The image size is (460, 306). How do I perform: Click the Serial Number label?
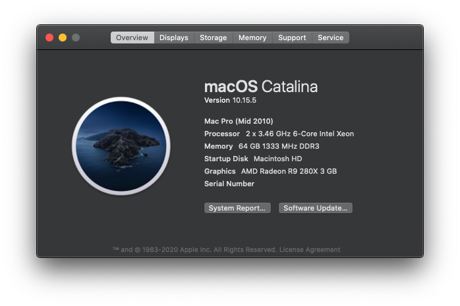pyautogui.click(x=229, y=184)
